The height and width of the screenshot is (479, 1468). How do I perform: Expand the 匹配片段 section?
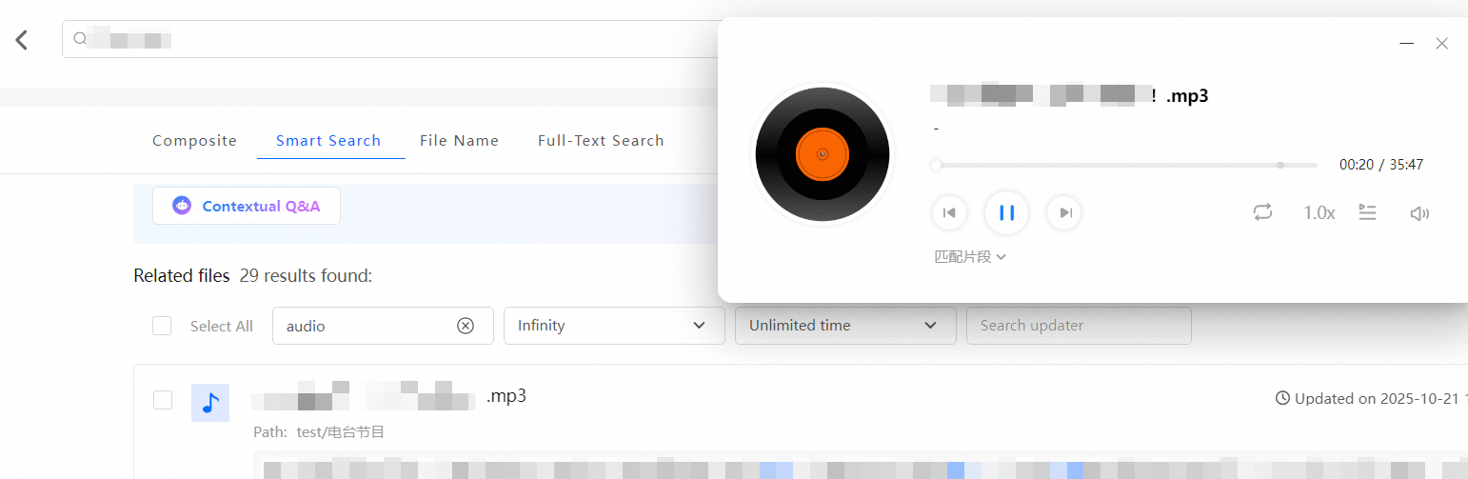click(970, 256)
